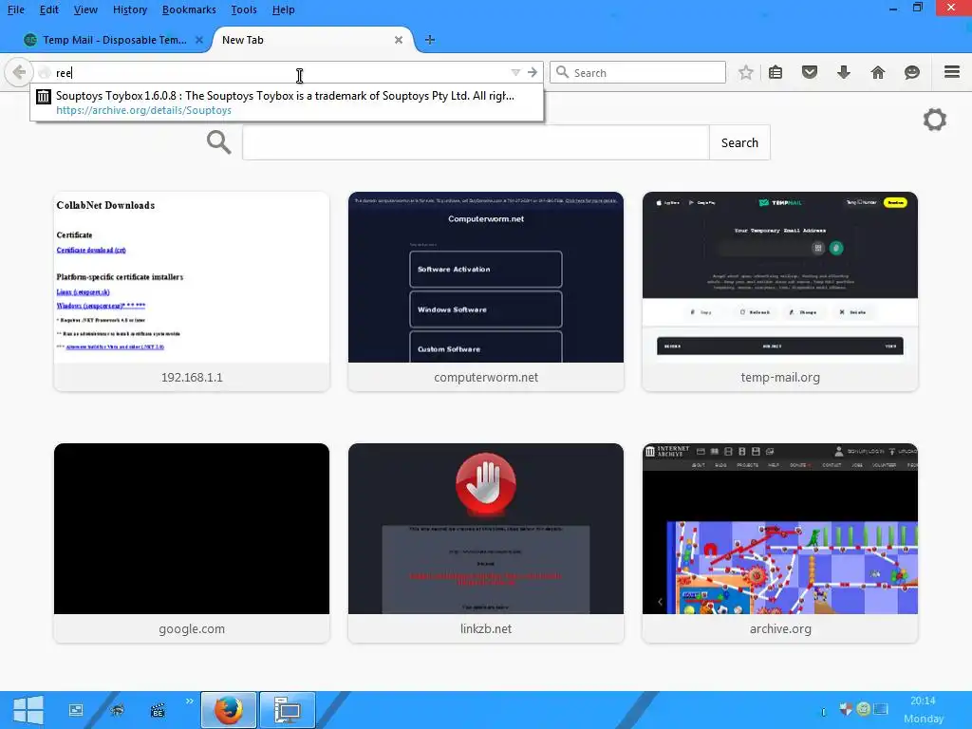
Task: Open the google.com tile
Action: pos(192,542)
